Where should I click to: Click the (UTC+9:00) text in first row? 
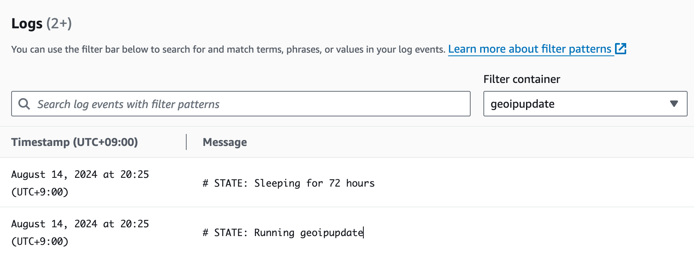(x=40, y=192)
